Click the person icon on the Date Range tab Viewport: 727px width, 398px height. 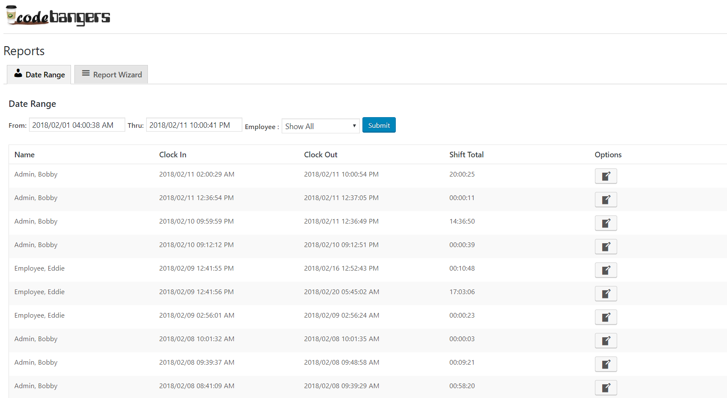pyautogui.click(x=18, y=74)
